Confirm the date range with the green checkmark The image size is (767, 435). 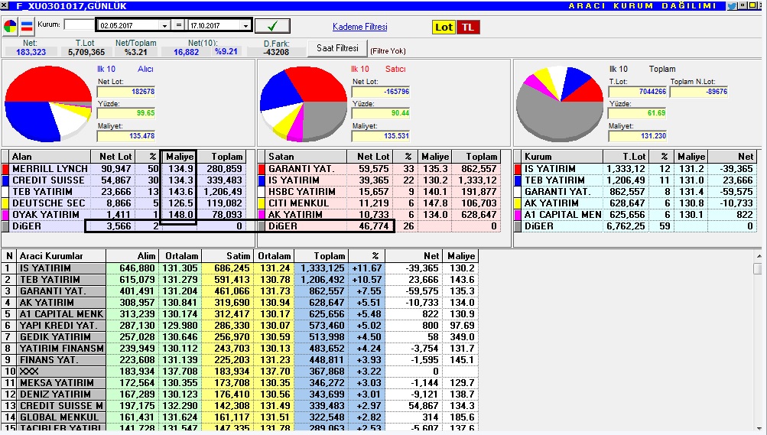click(272, 26)
